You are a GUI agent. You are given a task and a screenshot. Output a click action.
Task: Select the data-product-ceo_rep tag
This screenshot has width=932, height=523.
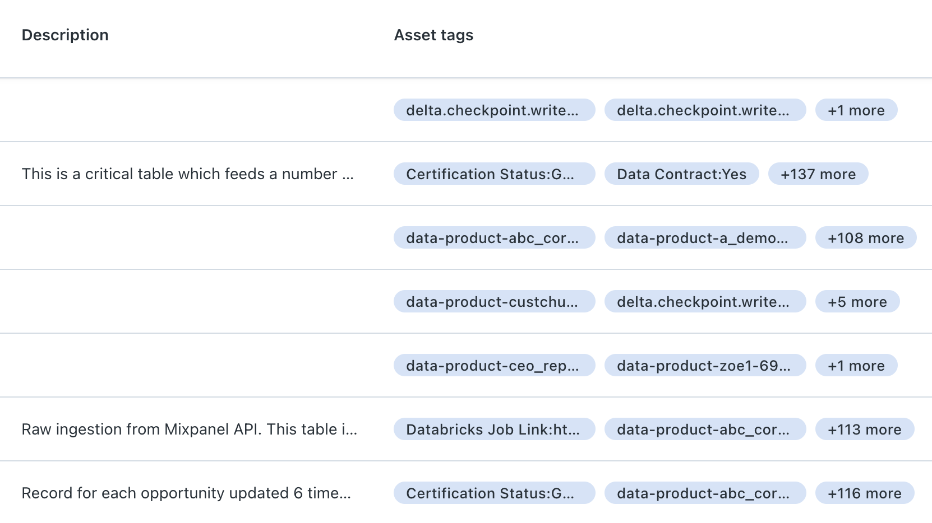pos(493,366)
